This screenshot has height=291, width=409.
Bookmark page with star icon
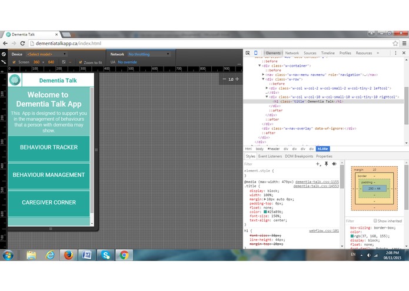pos(395,44)
